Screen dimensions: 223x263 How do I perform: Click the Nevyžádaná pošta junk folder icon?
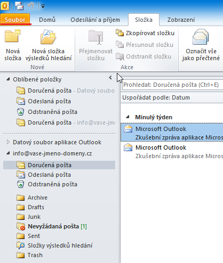[21, 226]
